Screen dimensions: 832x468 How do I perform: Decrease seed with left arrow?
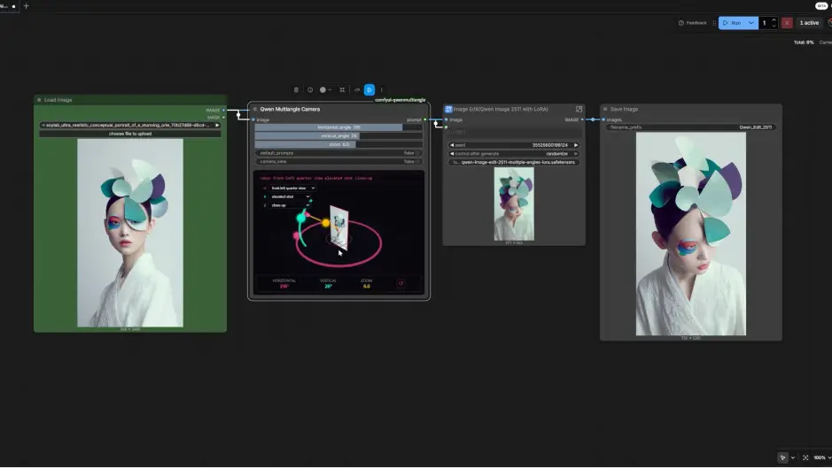(x=452, y=145)
